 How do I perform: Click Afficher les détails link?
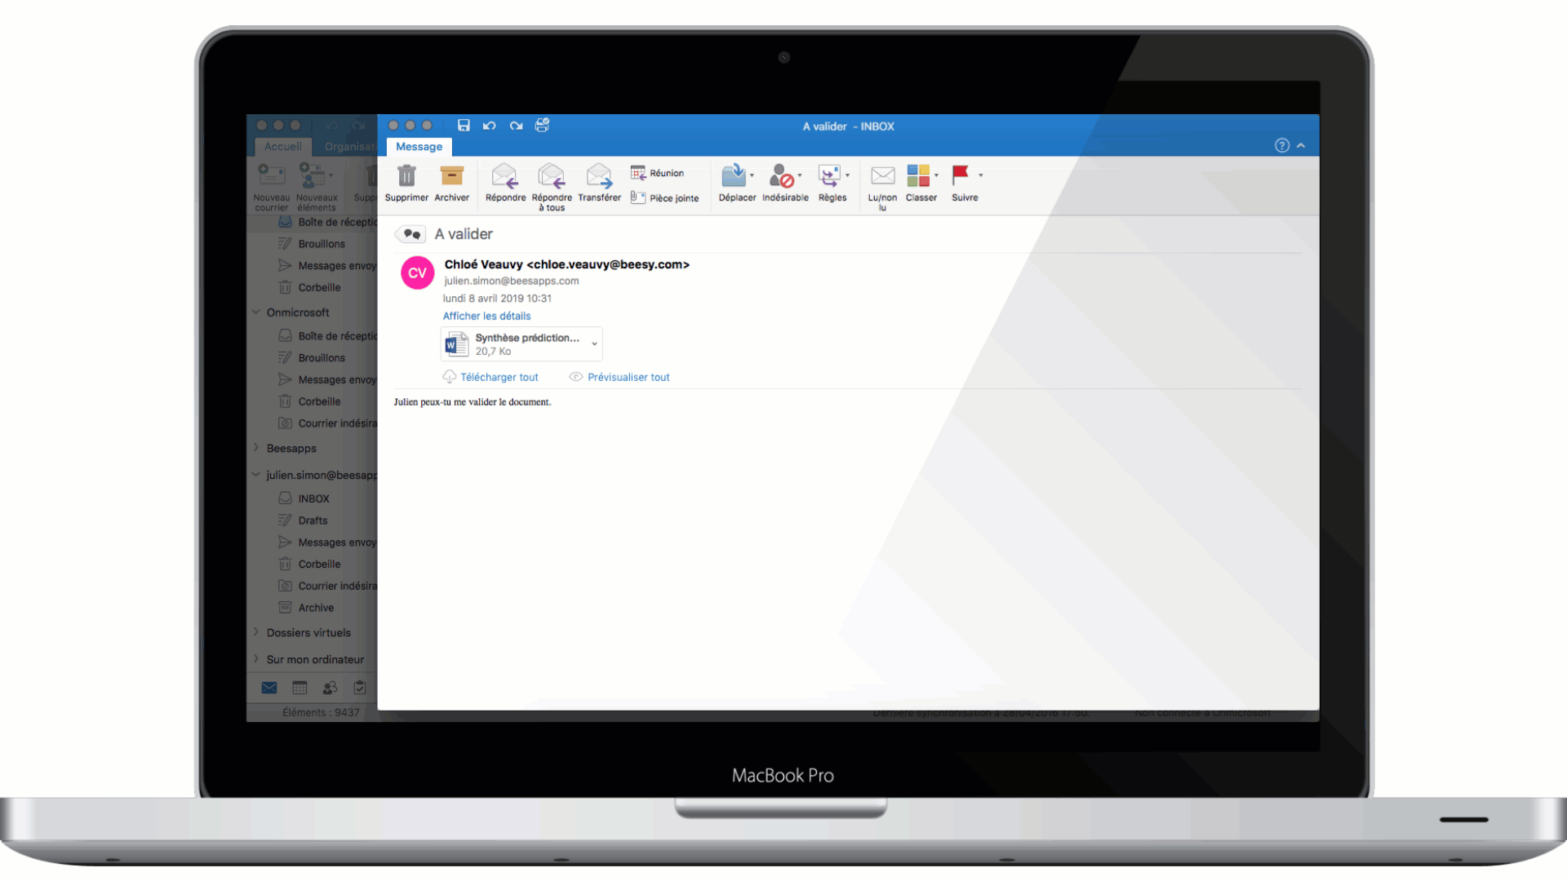coord(486,315)
